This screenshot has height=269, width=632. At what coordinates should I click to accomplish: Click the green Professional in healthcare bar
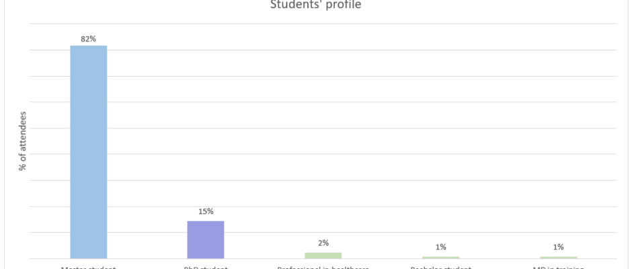[323, 256]
